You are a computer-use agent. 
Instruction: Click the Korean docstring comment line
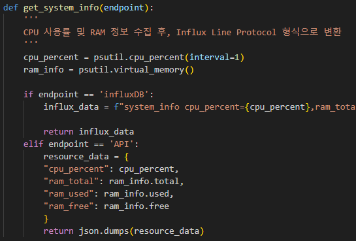pyautogui.click(x=182, y=32)
